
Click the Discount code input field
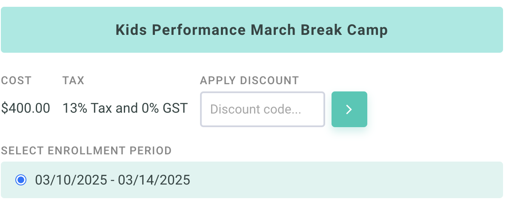pyautogui.click(x=263, y=109)
